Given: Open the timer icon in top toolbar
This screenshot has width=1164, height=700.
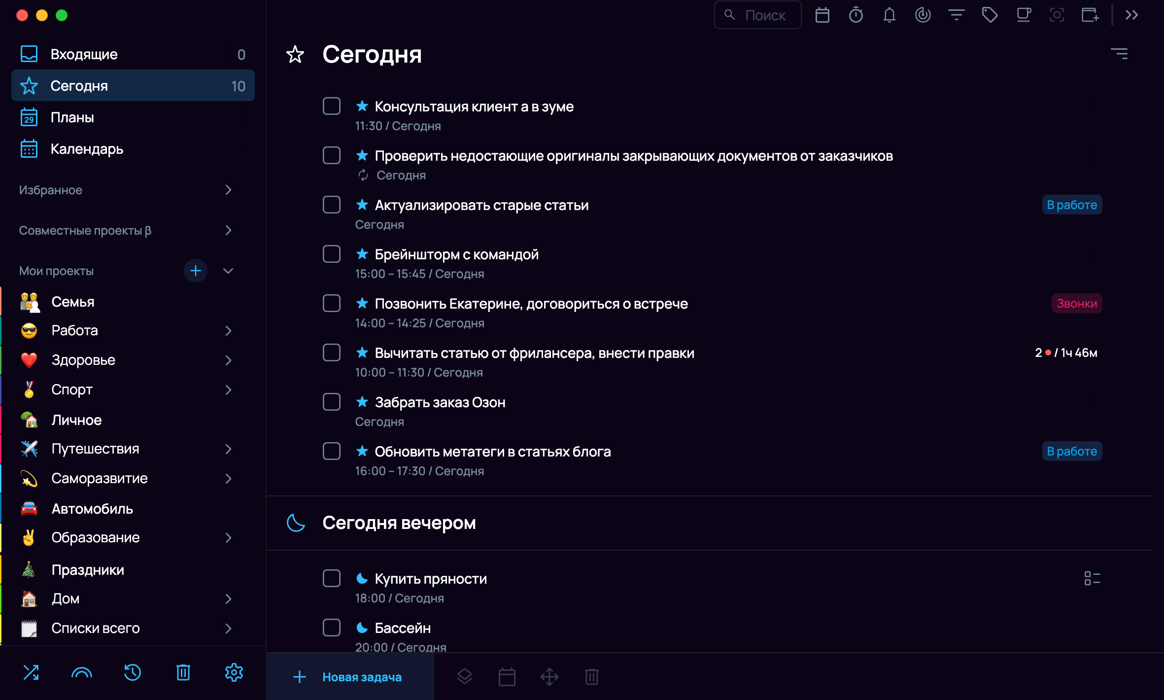Looking at the screenshot, I should [856, 15].
